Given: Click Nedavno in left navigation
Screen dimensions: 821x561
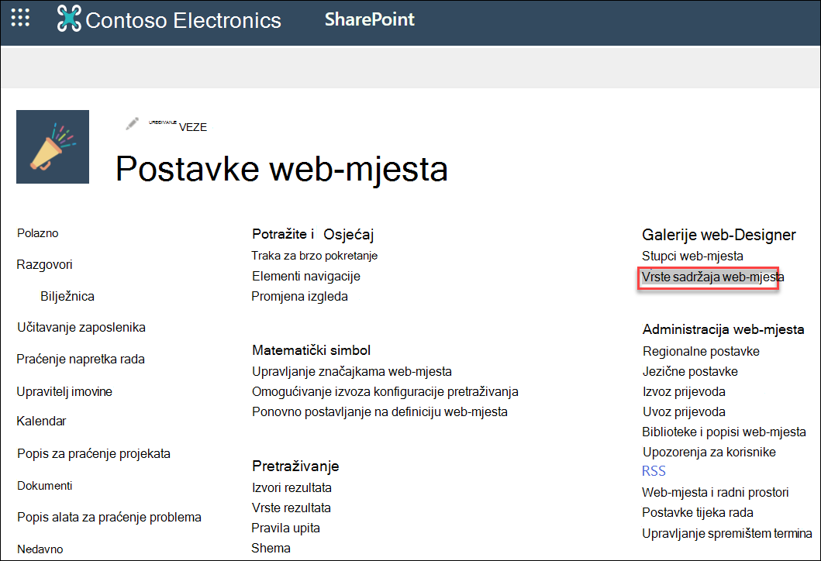Looking at the screenshot, I should 40,549.
